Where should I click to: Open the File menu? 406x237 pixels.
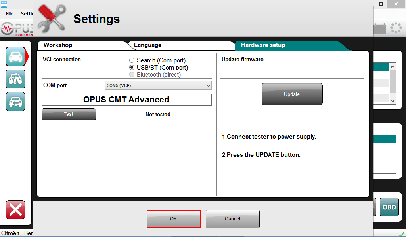coord(10,14)
